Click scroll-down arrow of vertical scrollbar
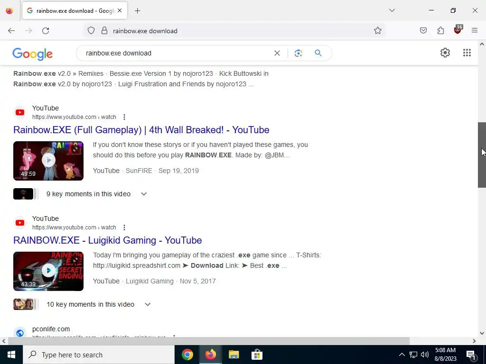This screenshot has height=364, width=486. [x=482, y=333]
